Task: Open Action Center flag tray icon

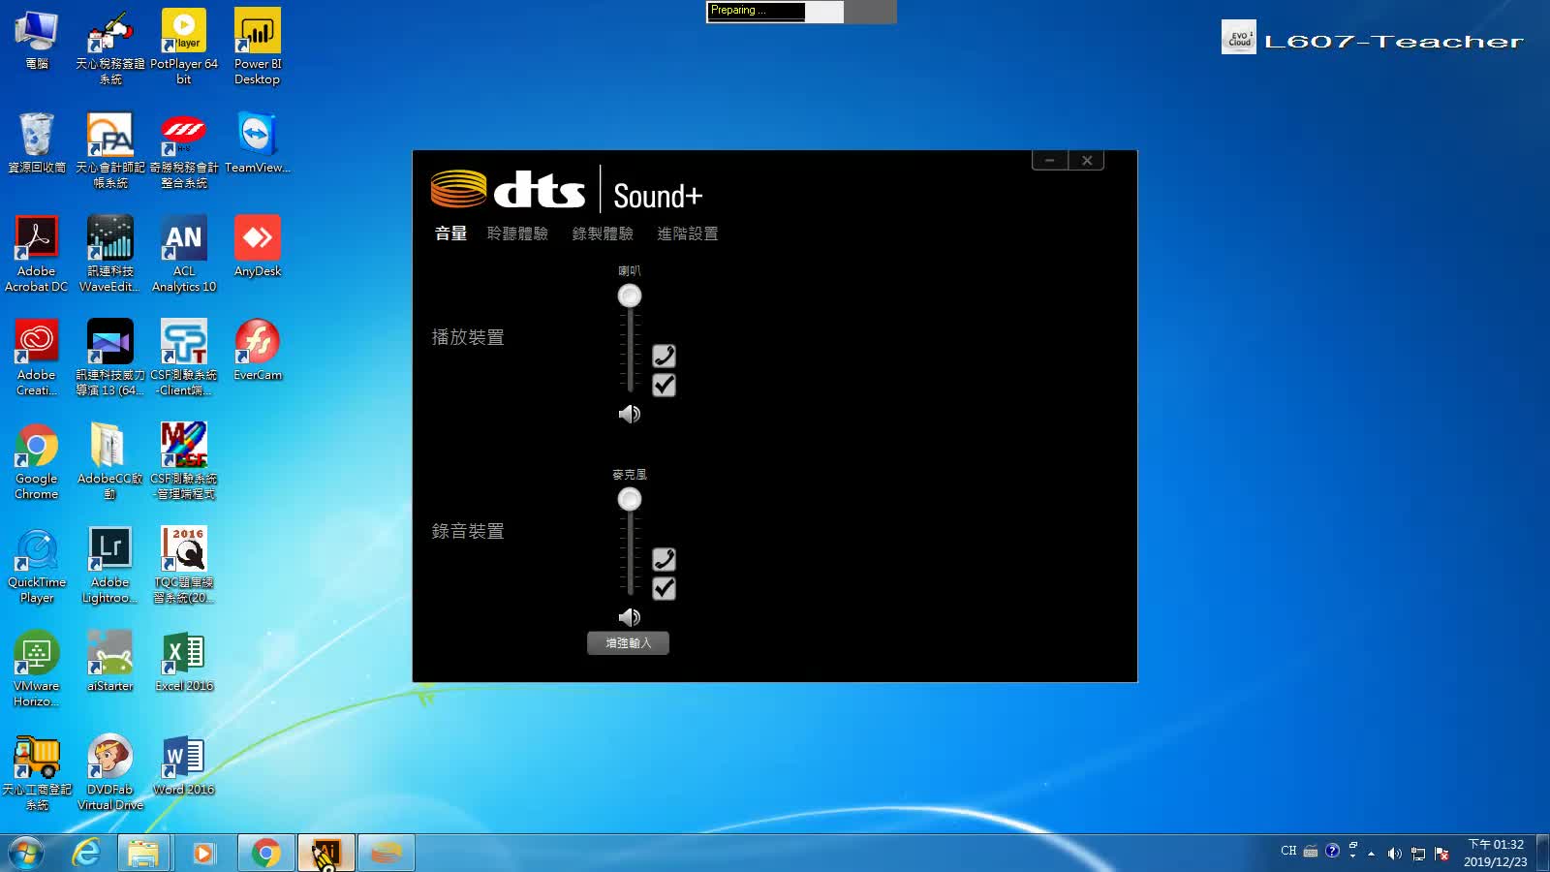Action: coord(1441,854)
